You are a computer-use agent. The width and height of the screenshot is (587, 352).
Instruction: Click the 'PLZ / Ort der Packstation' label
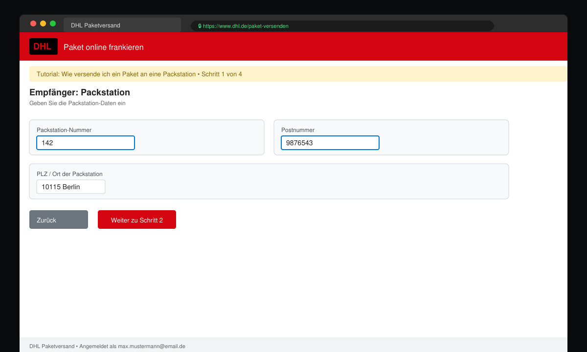pos(69,174)
